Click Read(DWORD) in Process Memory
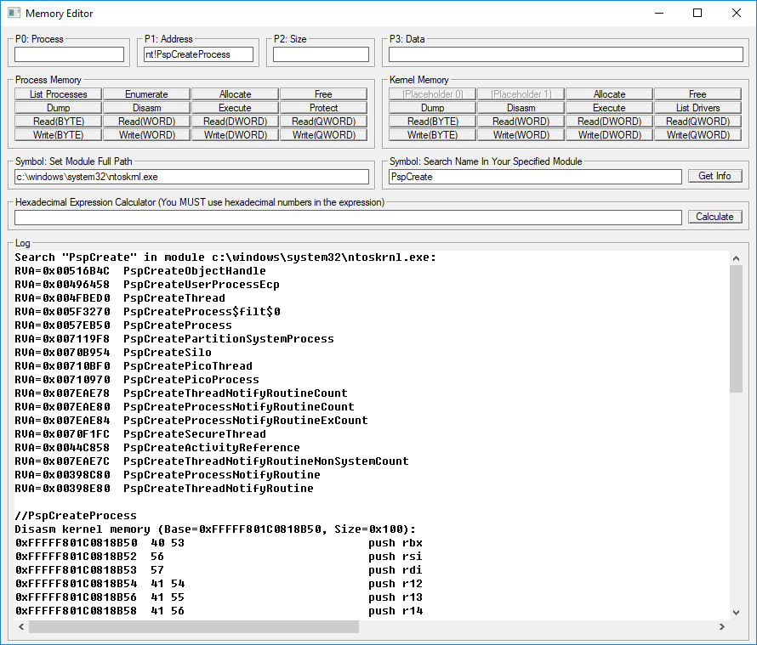The width and height of the screenshot is (757, 645). tap(235, 121)
